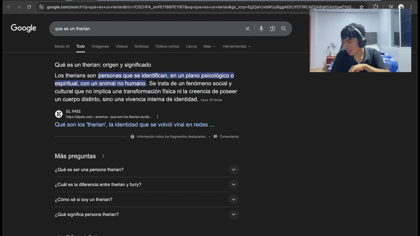The image size is (420, 236).
Task: Reload the page with the refresh icon
Action: coord(29,7)
